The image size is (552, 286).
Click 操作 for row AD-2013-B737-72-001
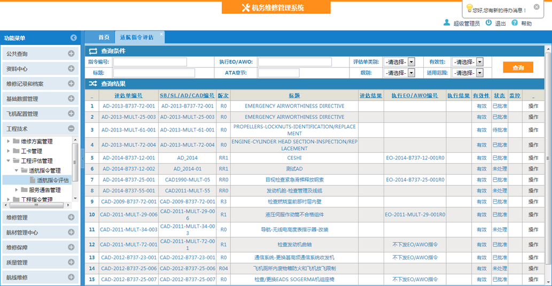click(x=533, y=106)
